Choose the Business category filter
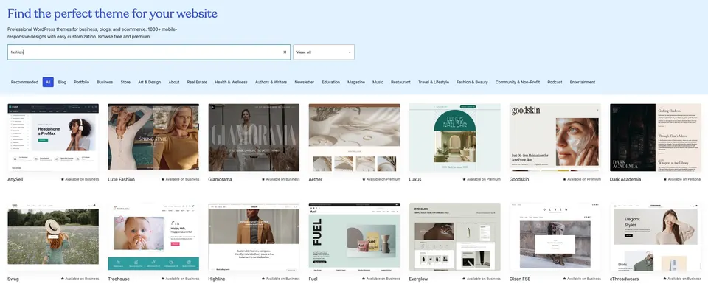The height and width of the screenshot is (292, 708). click(x=105, y=82)
